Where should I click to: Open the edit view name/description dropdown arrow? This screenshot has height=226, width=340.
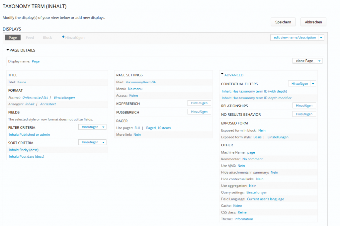point(321,38)
